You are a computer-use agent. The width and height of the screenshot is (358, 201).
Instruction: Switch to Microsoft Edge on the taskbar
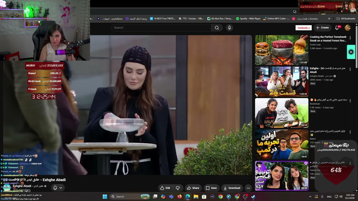pos(188,197)
